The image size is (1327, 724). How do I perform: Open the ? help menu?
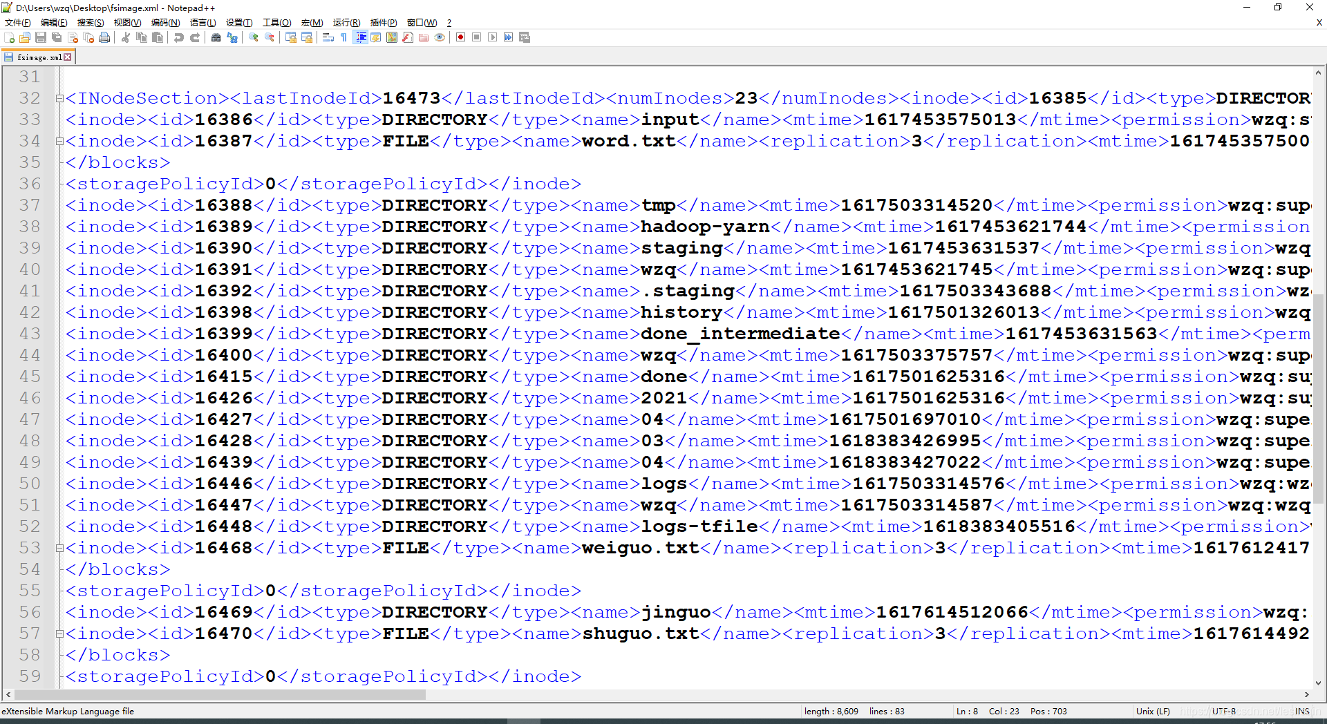(x=449, y=23)
